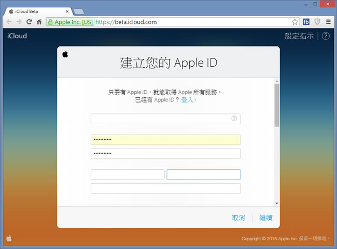
Task: Click the Apple Inc. [US] secure lock badge
Action: pyautogui.click(x=71, y=22)
